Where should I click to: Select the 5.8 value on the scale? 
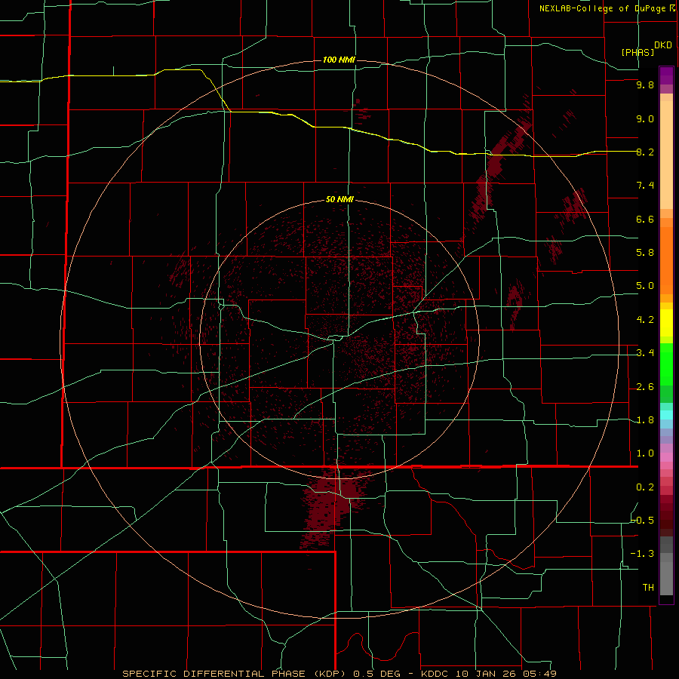click(645, 253)
